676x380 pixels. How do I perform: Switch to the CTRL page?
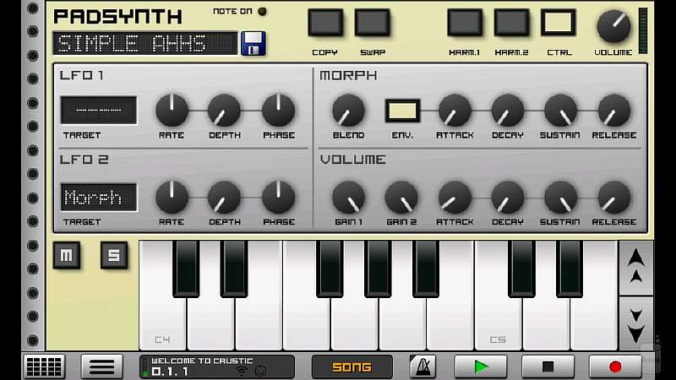pyautogui.click(x=558, y=24)
